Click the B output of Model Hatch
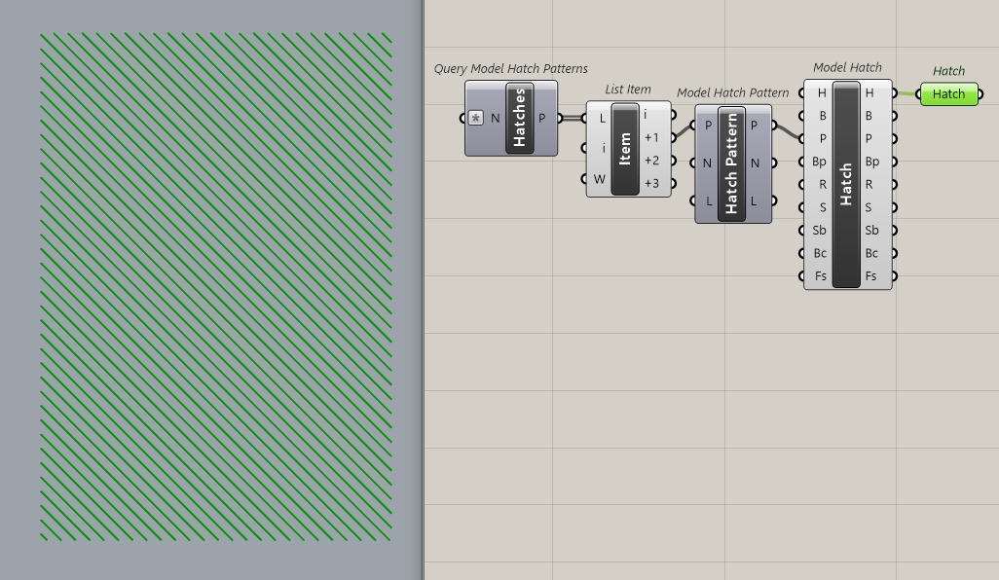 click(x=869, y=116)
